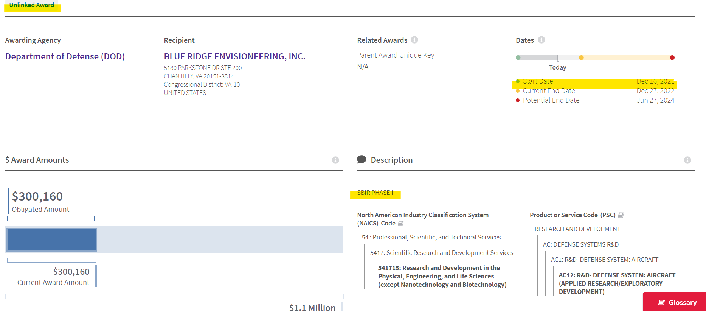706x311 pixels.
Task: Open the Award Amounts info icon
Action: coord(335,160)
